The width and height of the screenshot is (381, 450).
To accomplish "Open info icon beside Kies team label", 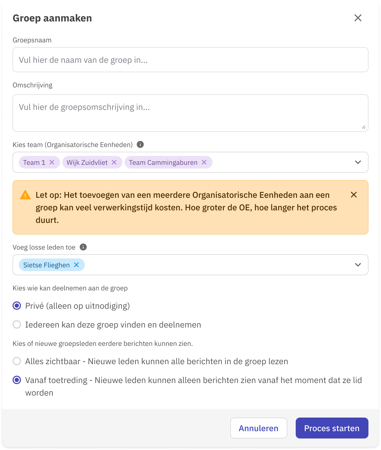I will point(140,144).
